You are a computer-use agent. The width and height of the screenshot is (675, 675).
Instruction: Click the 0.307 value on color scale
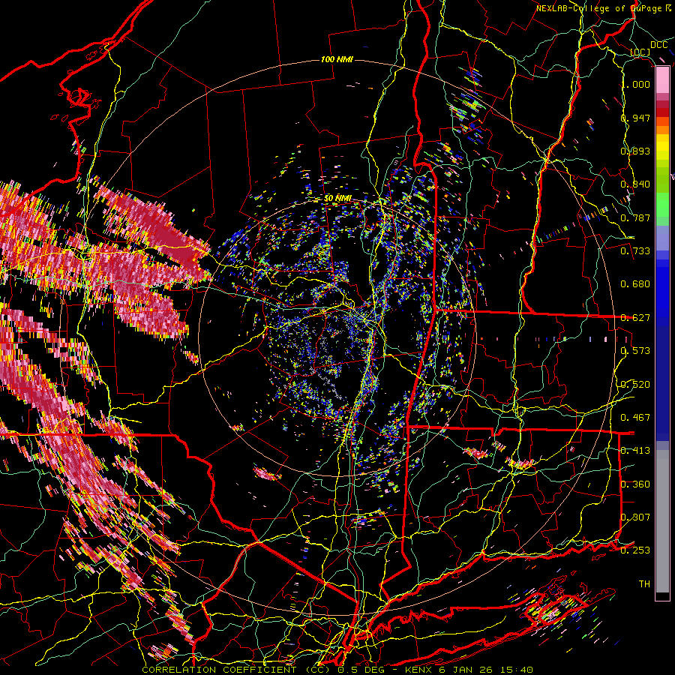coord(635,517)
